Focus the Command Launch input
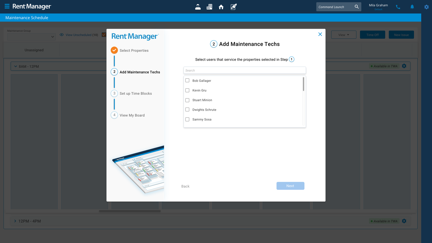The height and width of the screenshot is (243, 432). point(335,7)
